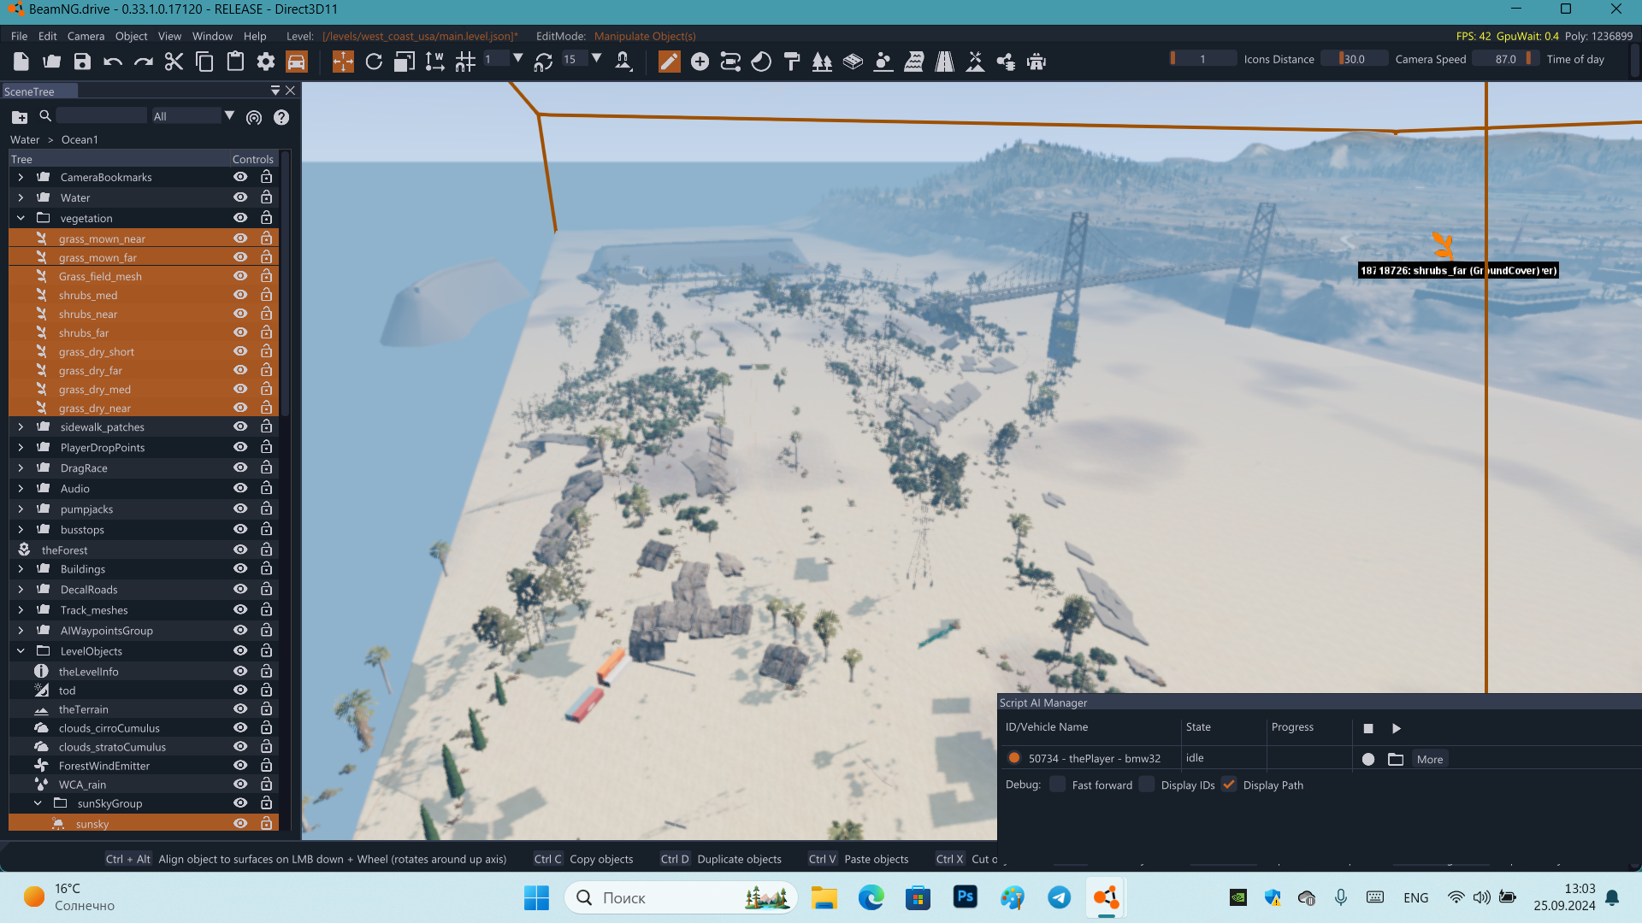The height and width of the screenshot is (923, 1642).
Task: Enable the Fast forward checkbox
Action: [1058, 785]
